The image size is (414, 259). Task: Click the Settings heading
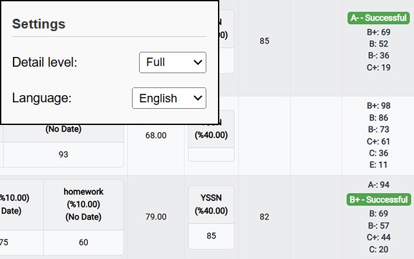[39, 24]
